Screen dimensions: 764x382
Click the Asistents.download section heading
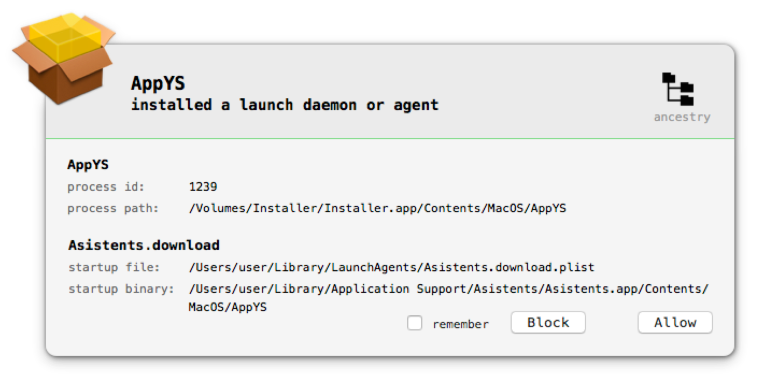point(144,246)
